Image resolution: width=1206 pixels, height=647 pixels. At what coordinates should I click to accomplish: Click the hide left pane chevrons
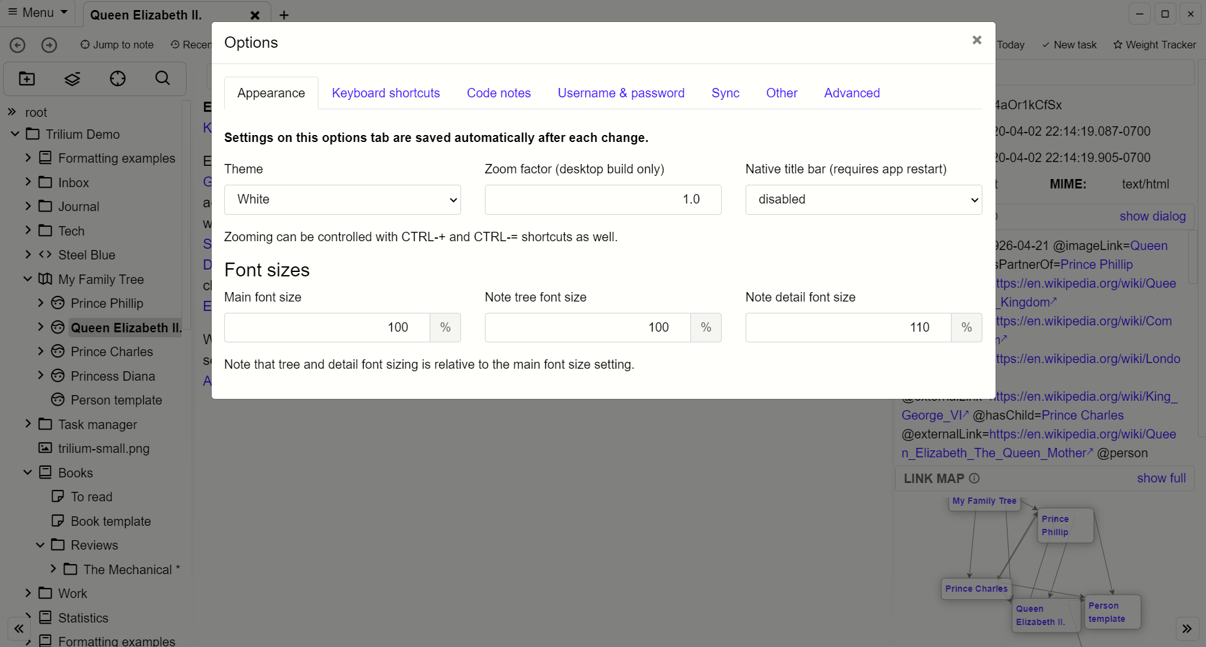coord(19,628)
